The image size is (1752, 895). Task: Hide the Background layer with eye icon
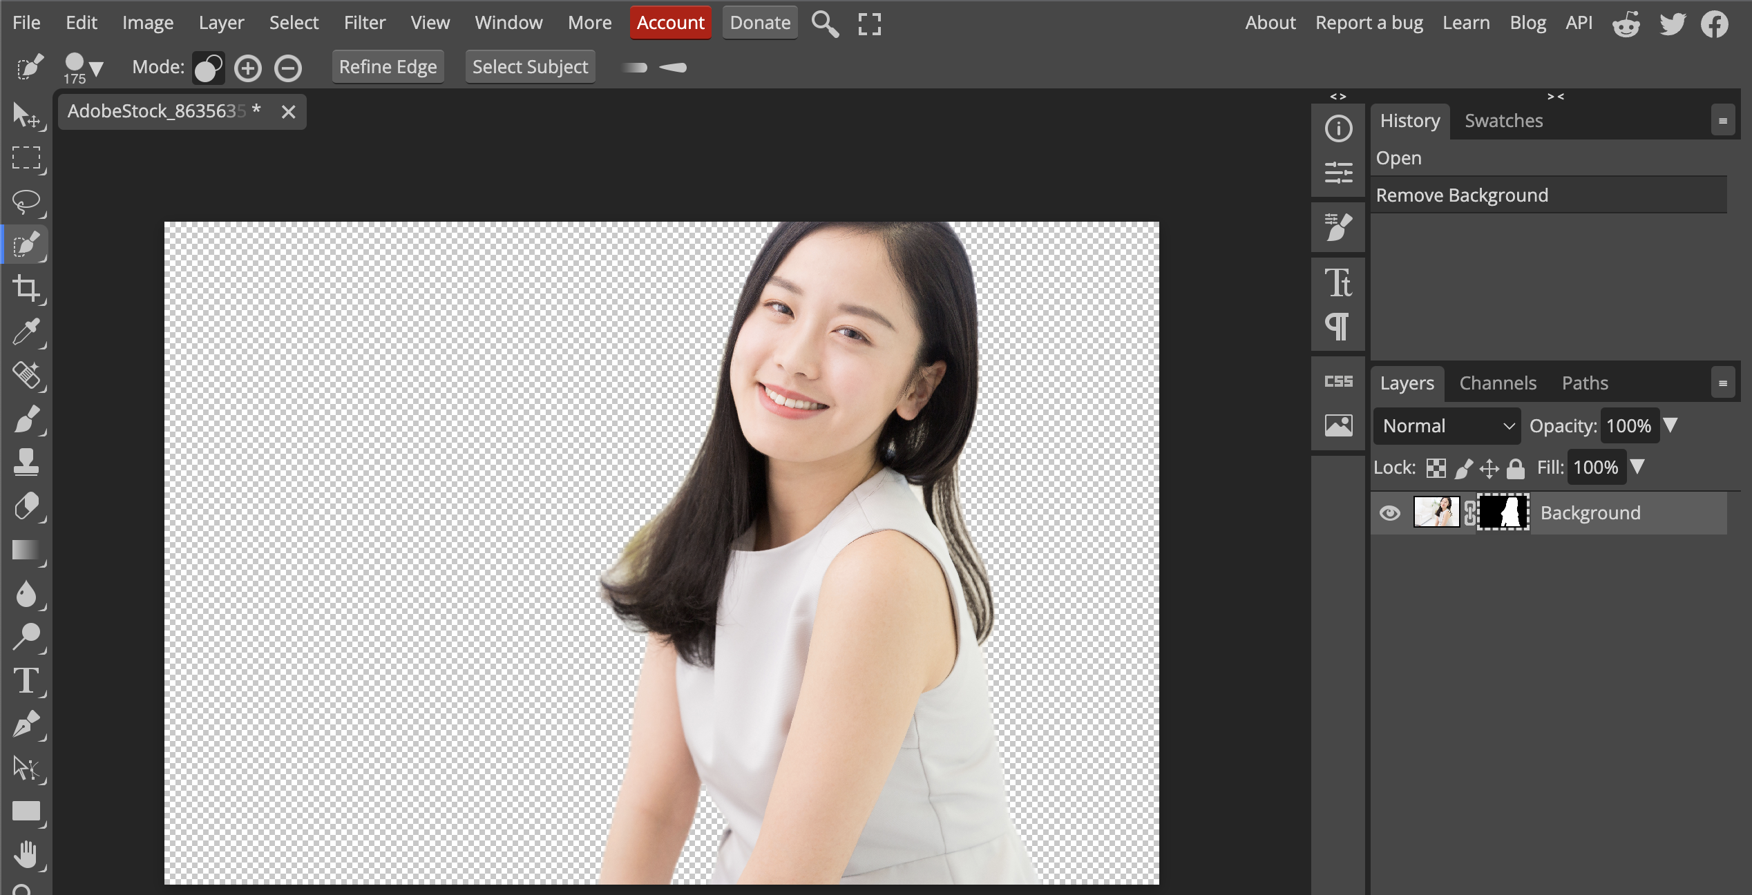click(x=1390, y=513)
